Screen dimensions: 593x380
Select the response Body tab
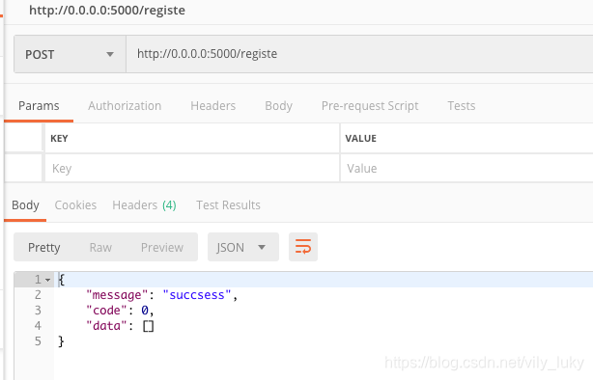pos(25,205)
